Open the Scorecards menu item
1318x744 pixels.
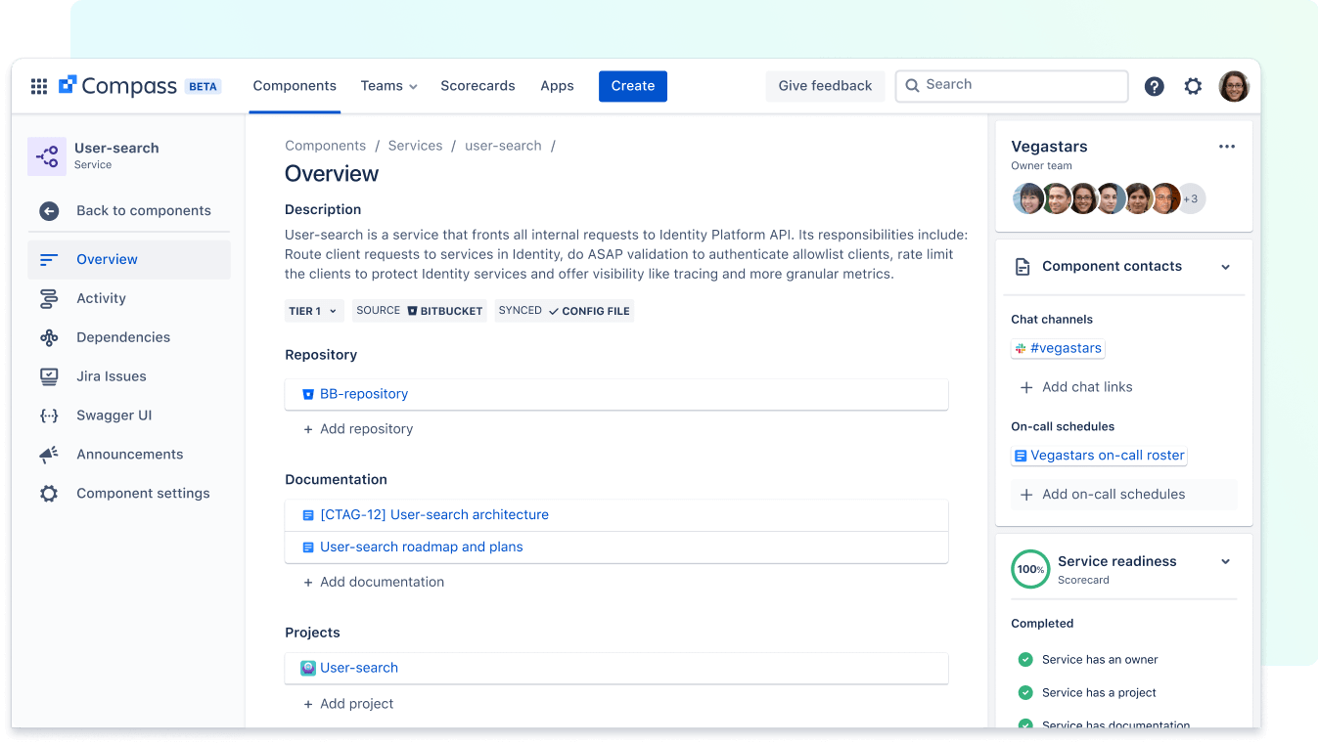[477, 86]
